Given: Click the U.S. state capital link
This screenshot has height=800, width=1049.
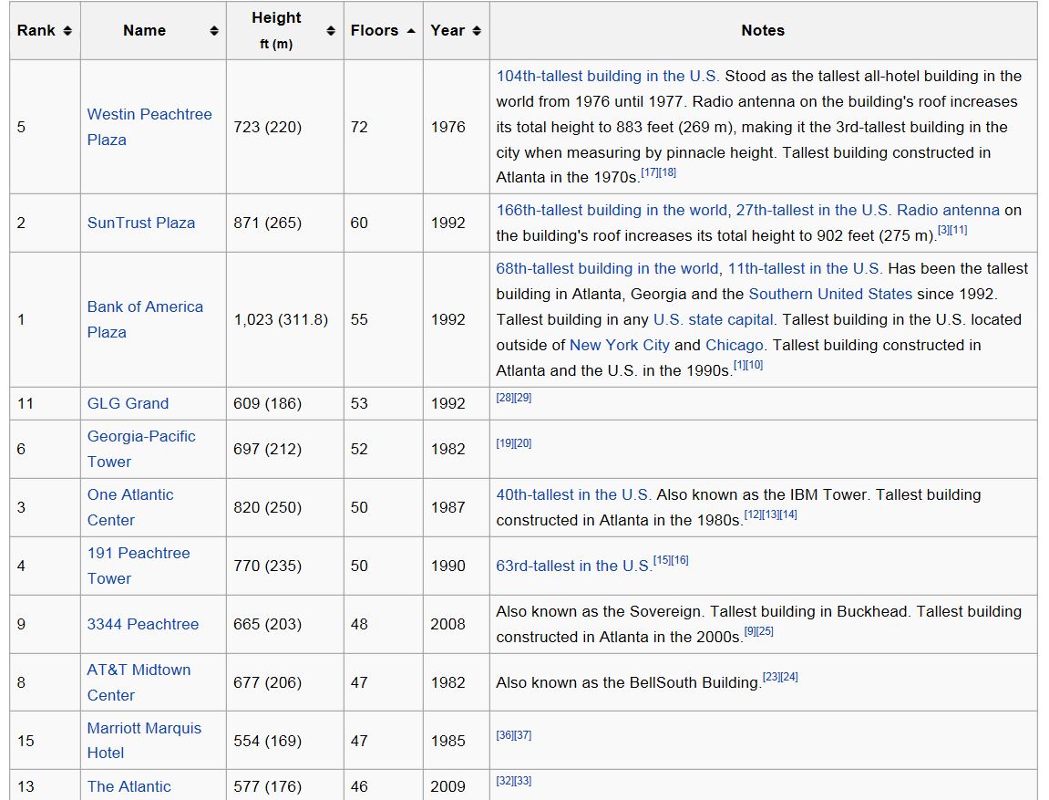Looking at the screenshot, I should tap(713, 319).
